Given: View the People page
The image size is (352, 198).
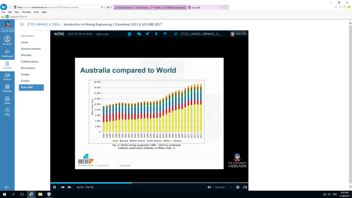Looking at the screenshot, I should (x=25, y=74).
